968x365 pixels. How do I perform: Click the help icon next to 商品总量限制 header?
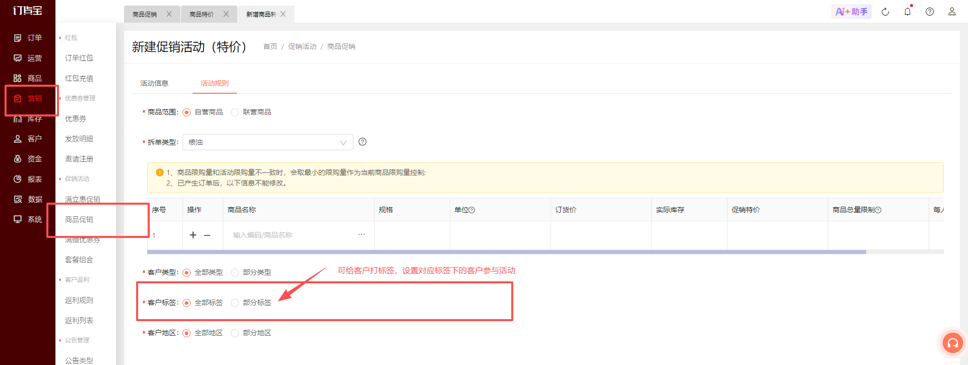click(x=878, y=210)
